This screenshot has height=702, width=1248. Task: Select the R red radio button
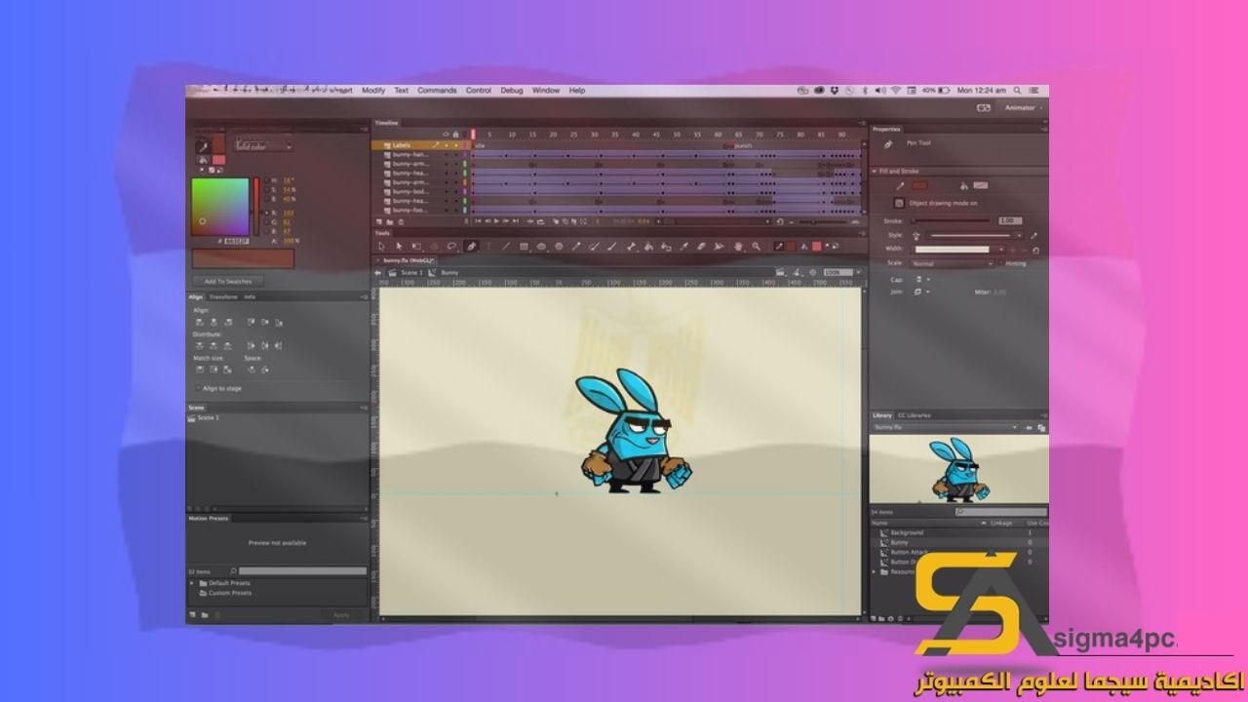click(x=267, y=213)
